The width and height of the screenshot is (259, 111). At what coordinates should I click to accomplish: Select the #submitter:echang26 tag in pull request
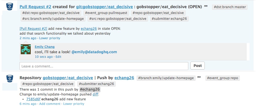(x=169, y=19)
